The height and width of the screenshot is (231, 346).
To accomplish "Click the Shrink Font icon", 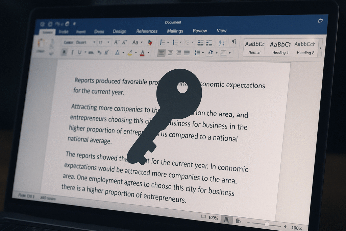I will coord(125,42).
